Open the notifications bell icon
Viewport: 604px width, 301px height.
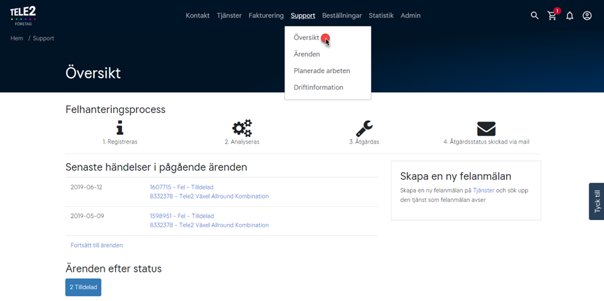[570, 16]
